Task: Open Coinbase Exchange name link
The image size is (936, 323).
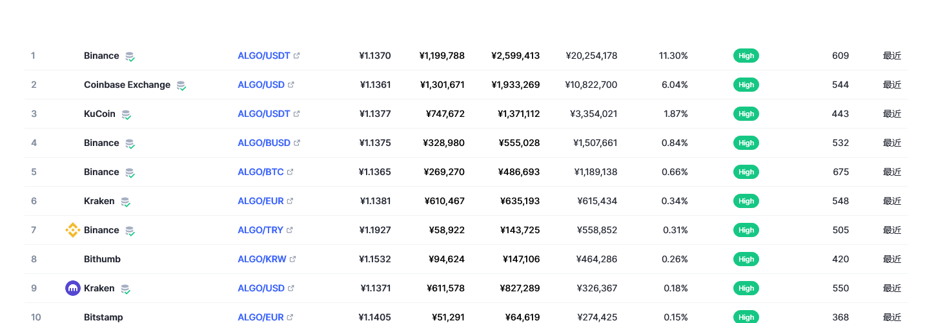Action: 127,85
